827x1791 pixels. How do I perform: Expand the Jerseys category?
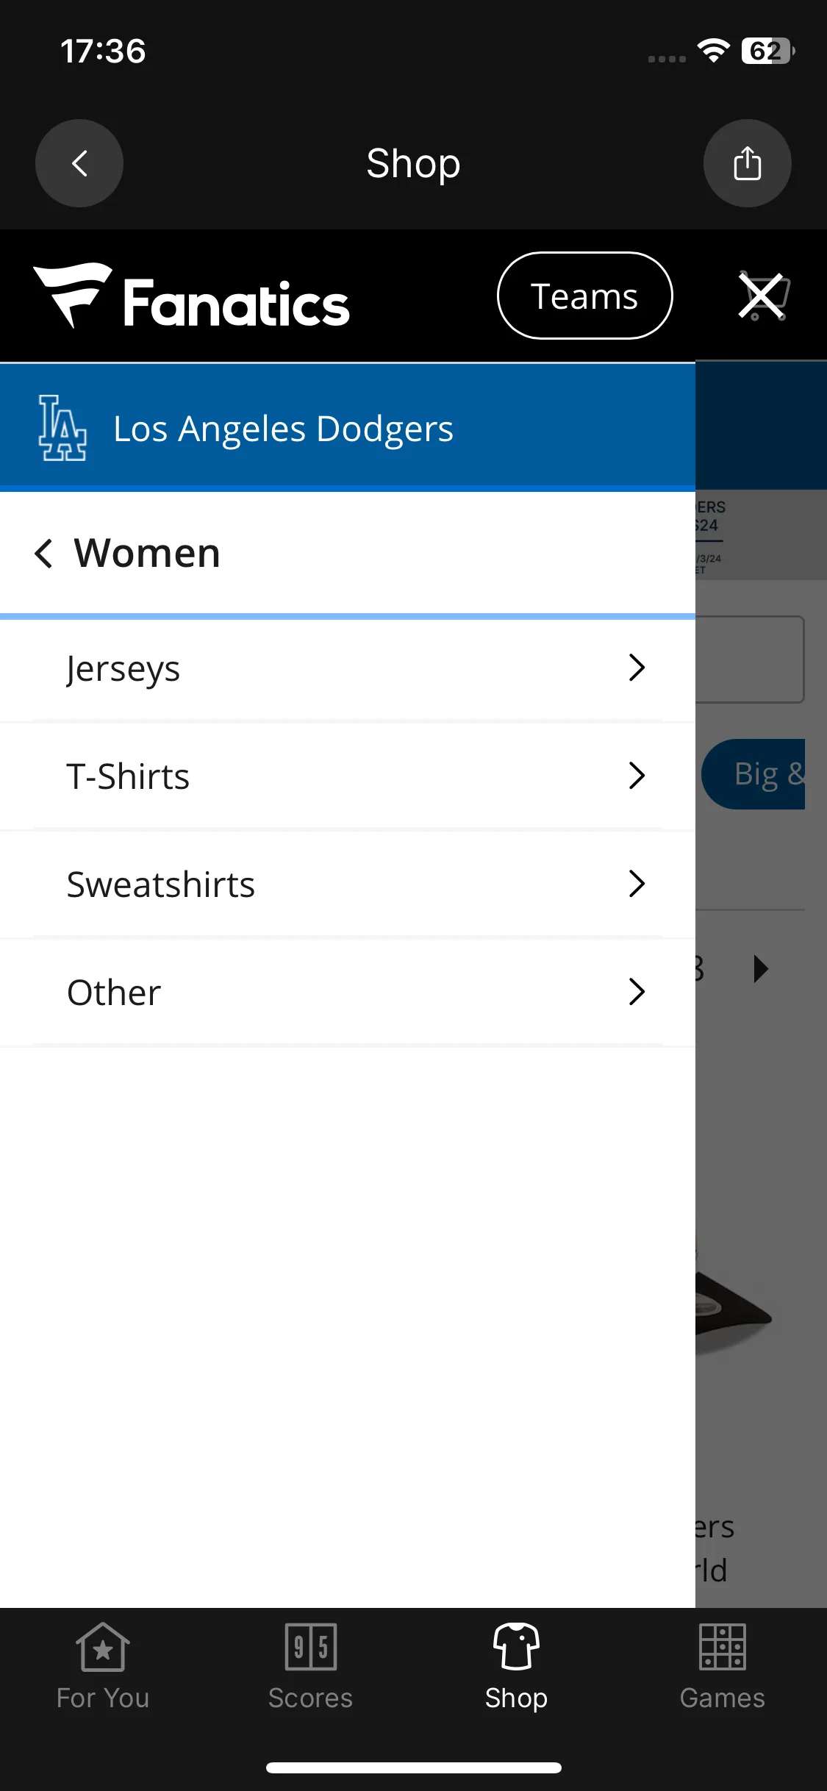[x=348, y=668]
